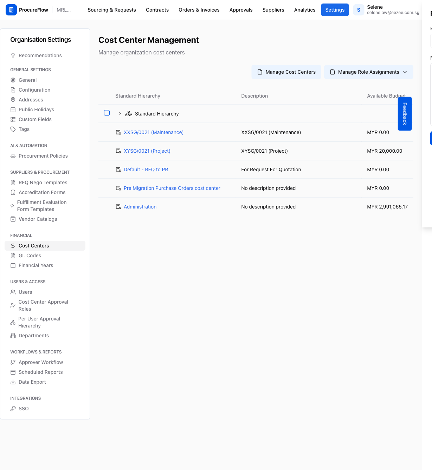Click the org-chart icon in Standard Hierarchy row
432x470 pixels.
pos(129,114)
